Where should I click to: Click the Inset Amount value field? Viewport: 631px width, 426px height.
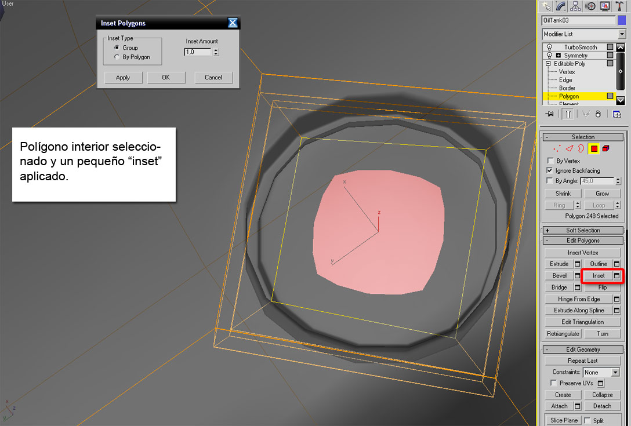pos(198,52)
